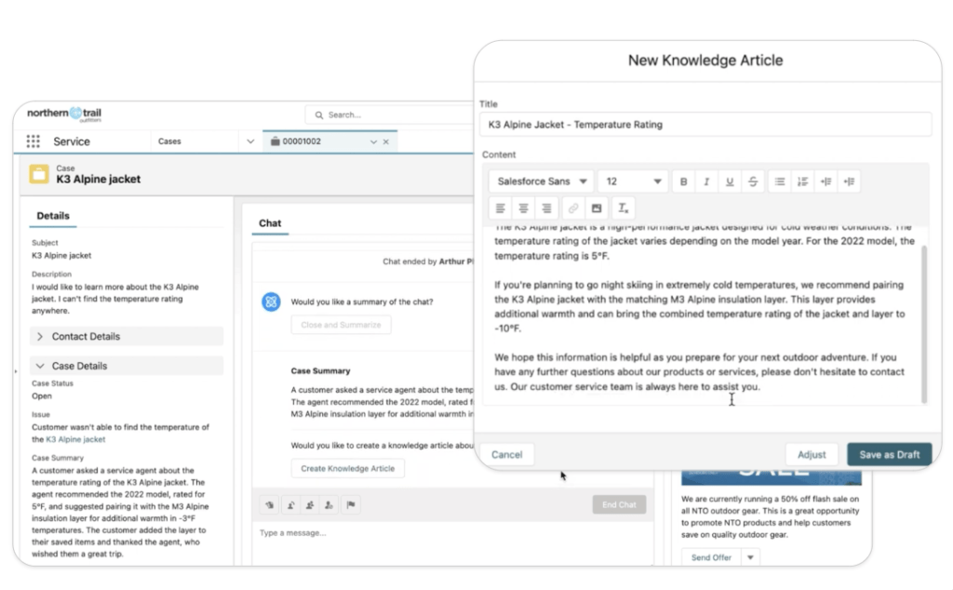
Task: Click the flag icon in chat toolbar
Action: point(352,504)
